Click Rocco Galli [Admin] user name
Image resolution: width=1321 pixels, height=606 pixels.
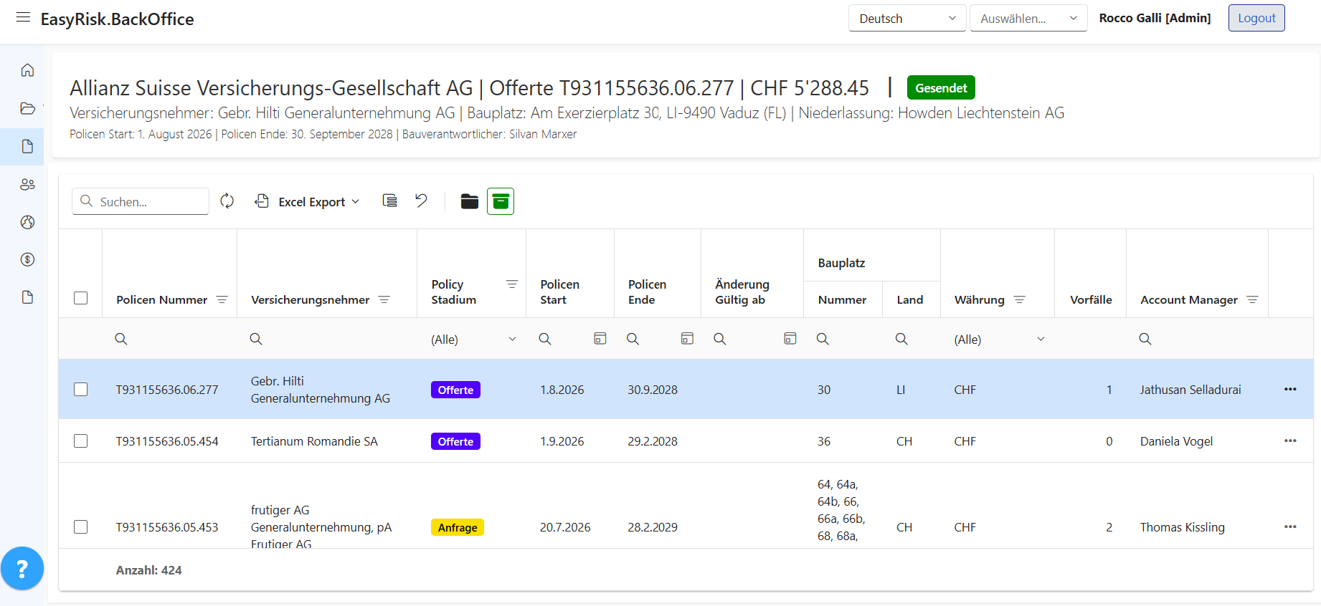coord(1155,18)
